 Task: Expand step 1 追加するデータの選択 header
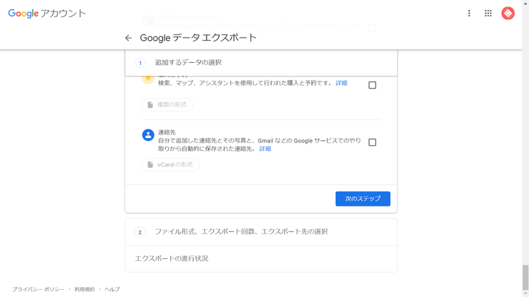point(261,63)
